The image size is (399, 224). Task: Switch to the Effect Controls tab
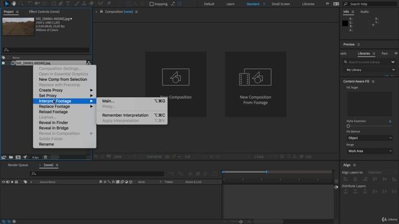coord(44,12)
